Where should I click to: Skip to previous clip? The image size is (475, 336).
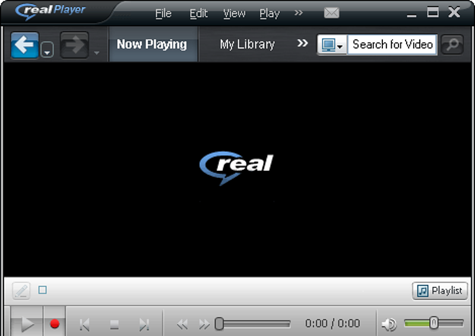click(84, 325)
